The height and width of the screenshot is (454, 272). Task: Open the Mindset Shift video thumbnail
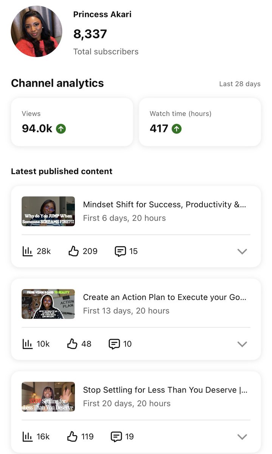(48, 211)
